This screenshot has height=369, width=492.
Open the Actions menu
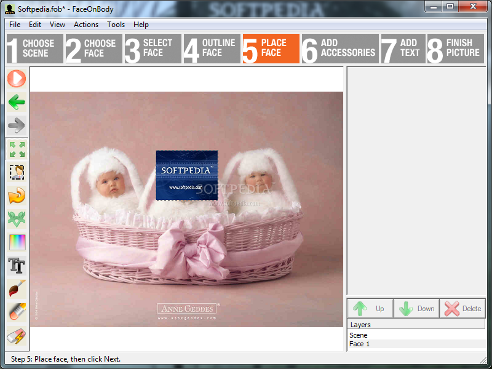[x=86, y=25]
